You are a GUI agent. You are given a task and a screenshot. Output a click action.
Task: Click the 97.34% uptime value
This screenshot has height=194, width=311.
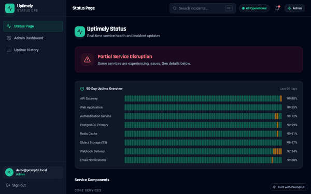pyautogui.click(x=292, y=151)
